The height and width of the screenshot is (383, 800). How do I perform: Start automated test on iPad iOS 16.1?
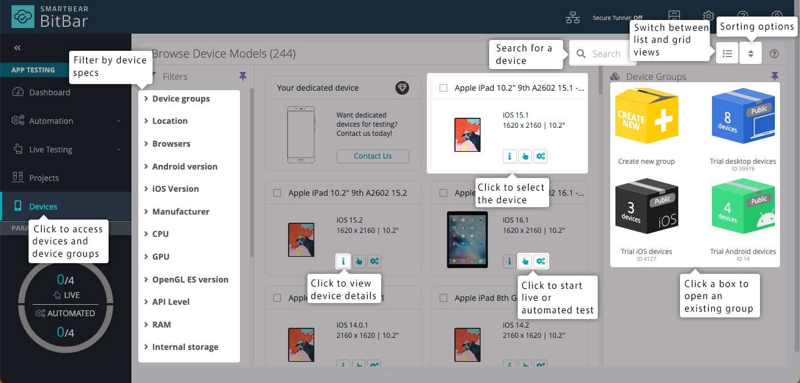coord(540,261)
